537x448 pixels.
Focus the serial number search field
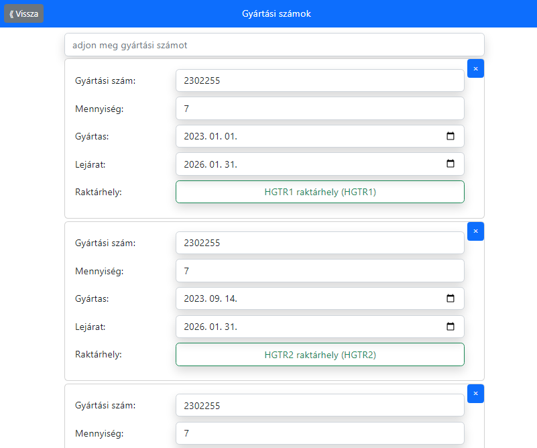[x=274, y=45]
